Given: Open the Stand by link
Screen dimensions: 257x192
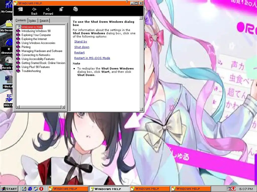Looking at the screenshot, I should (x=81, y=41).
